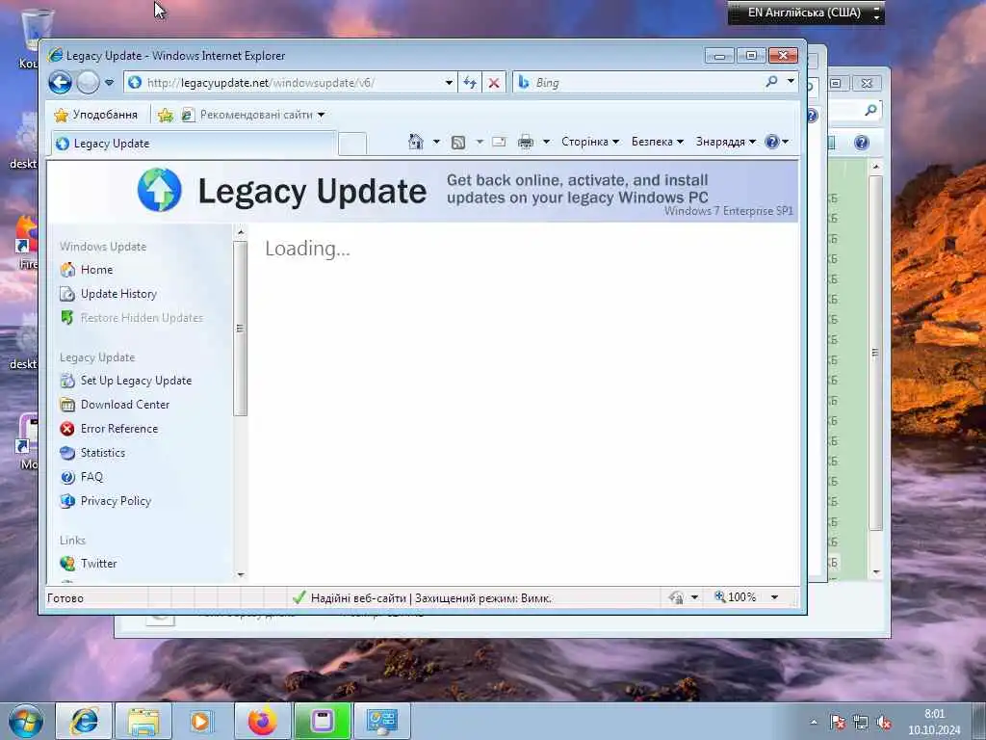Expand the address bar URL dropdown
Screen dimensions: 986x740
pos(449,83)
